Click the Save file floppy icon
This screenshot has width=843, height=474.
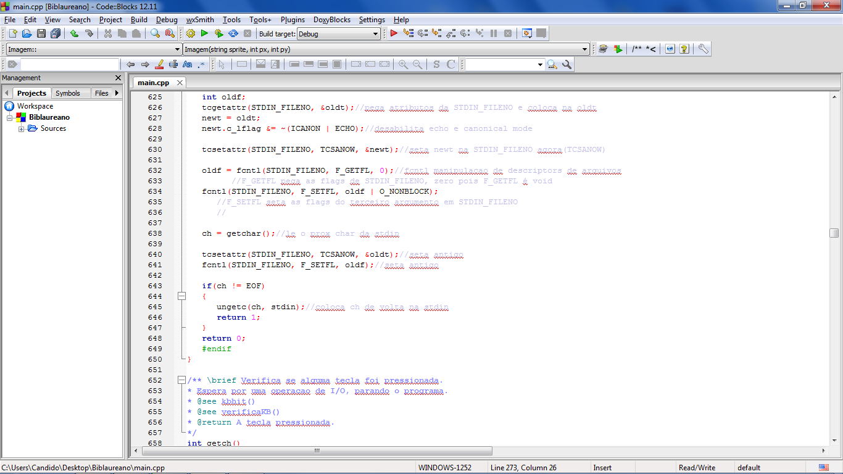(x=41, y=33)
